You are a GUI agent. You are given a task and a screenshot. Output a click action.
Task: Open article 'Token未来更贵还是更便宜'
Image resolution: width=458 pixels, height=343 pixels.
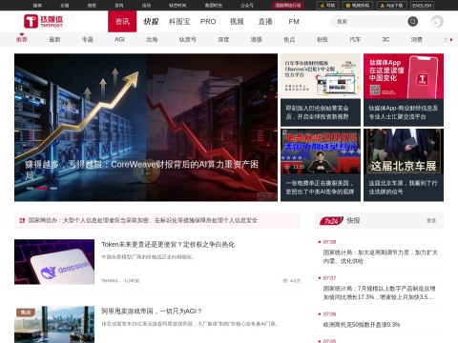(168, 245)
